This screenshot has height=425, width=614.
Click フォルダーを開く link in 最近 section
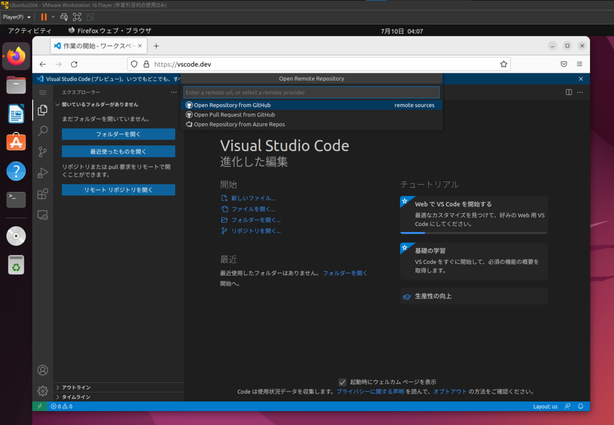tap(345, 273)
